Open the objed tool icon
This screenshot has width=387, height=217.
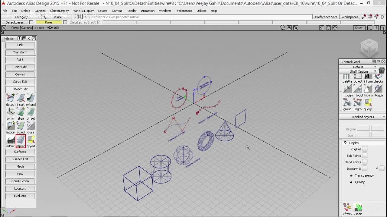[x=21, y=126]
